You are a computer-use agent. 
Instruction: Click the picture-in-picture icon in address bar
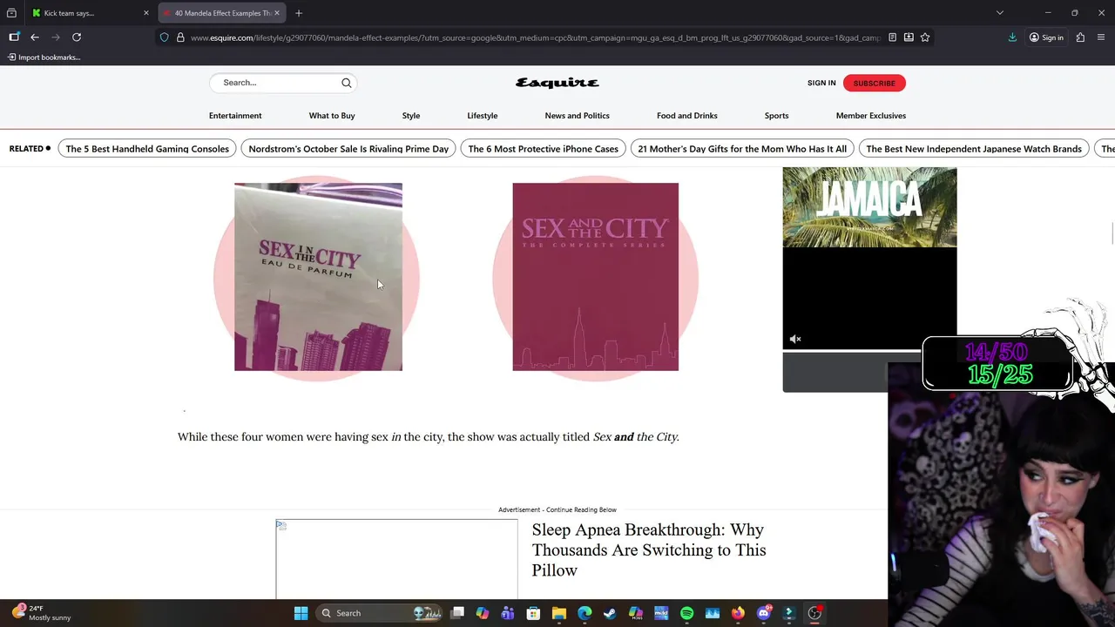(x=909, y=37)
